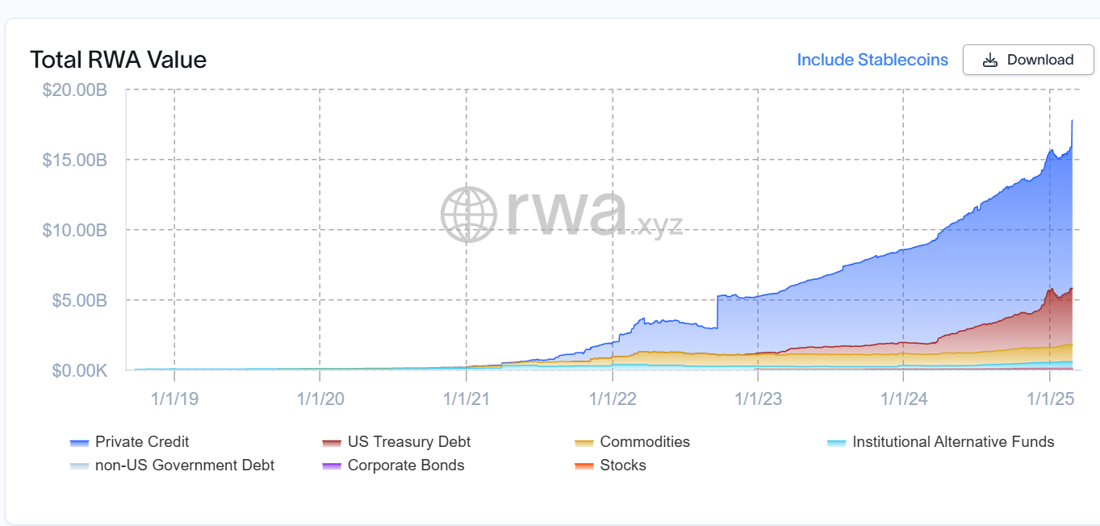Click the Corporate Bonds purple swatch
Screen dimensions: 1100x526
(x=332, y=465)
